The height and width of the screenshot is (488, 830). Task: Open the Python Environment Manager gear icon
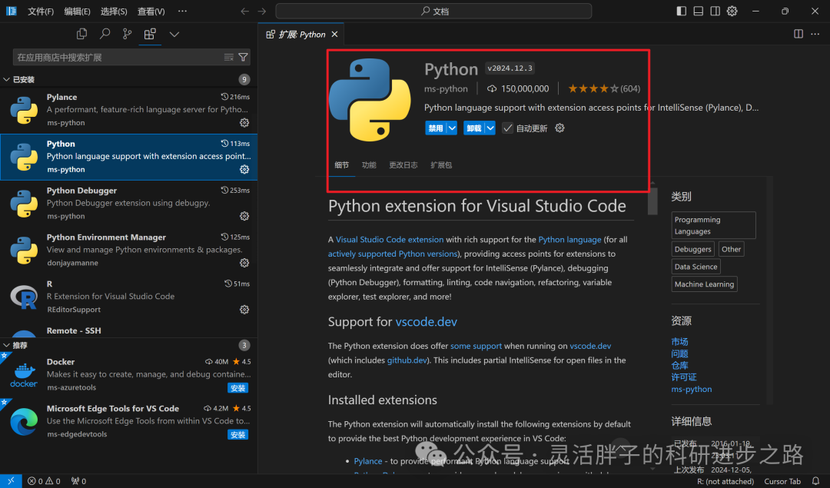point(244,263)
